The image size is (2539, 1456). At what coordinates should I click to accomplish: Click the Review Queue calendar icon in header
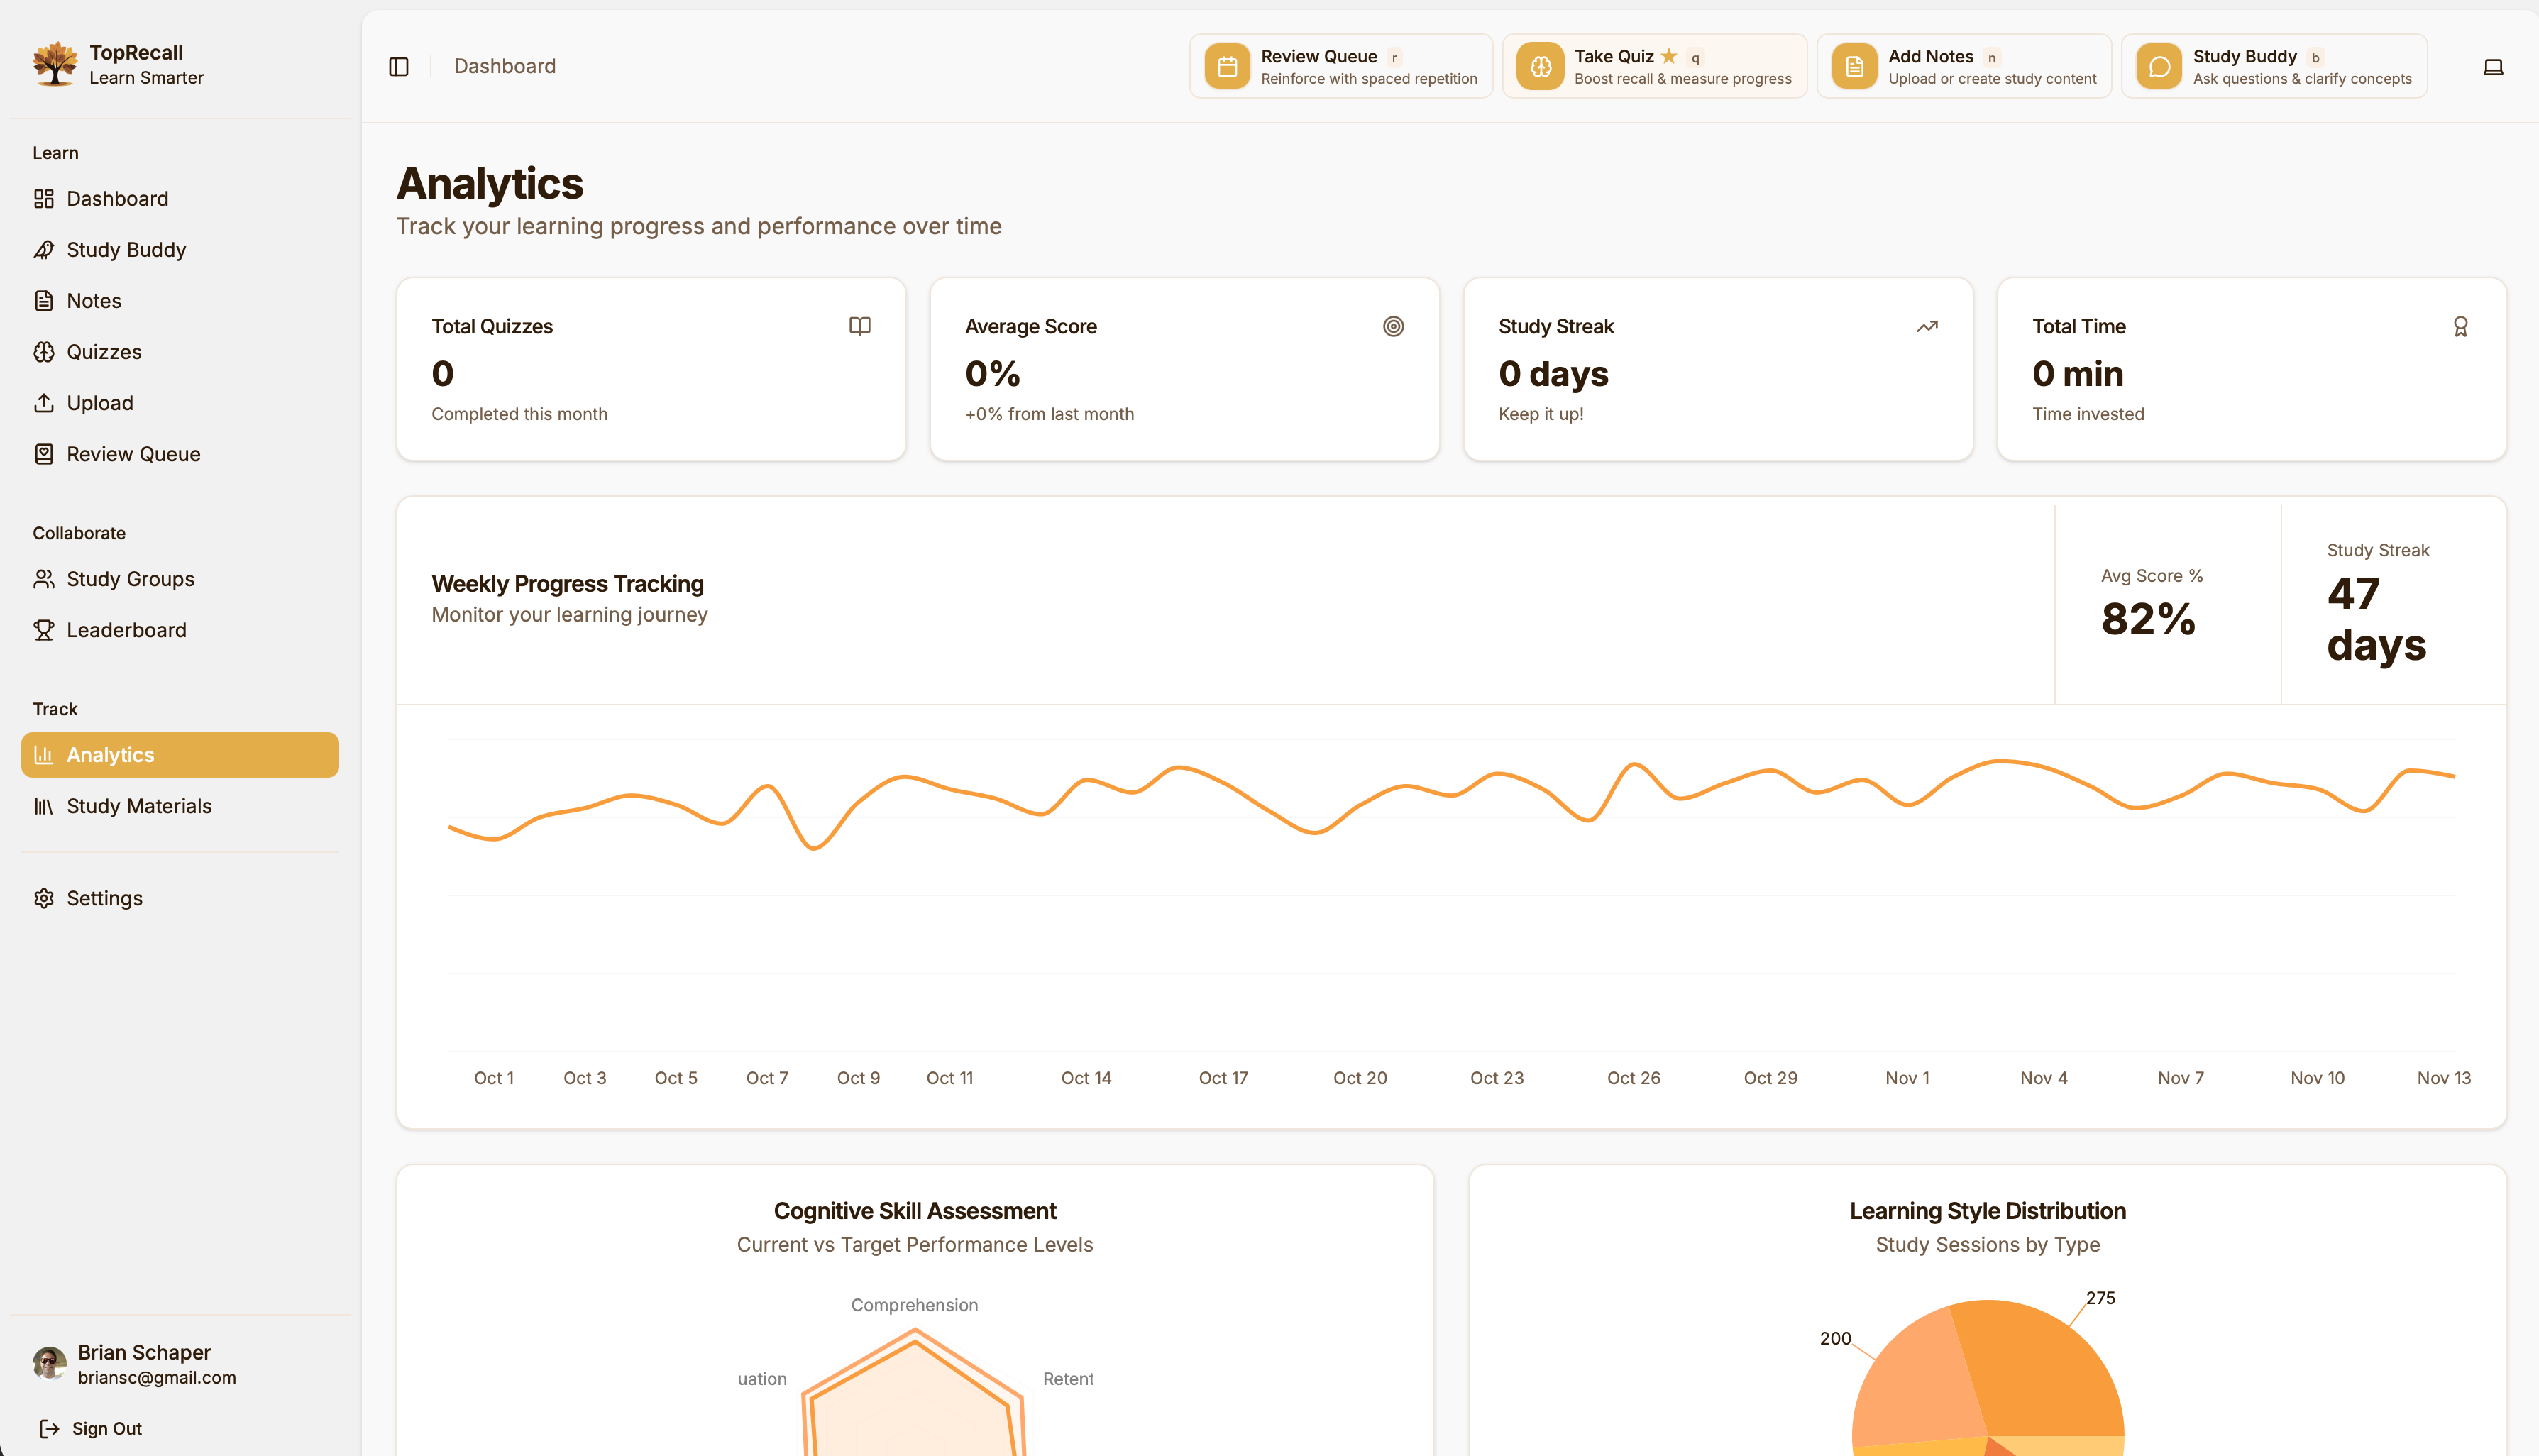tap(1227, 66)
